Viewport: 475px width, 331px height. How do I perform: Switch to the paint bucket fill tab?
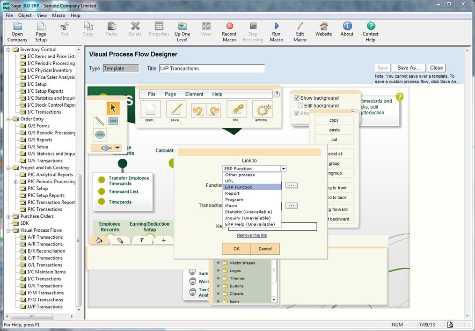(99, 240)
